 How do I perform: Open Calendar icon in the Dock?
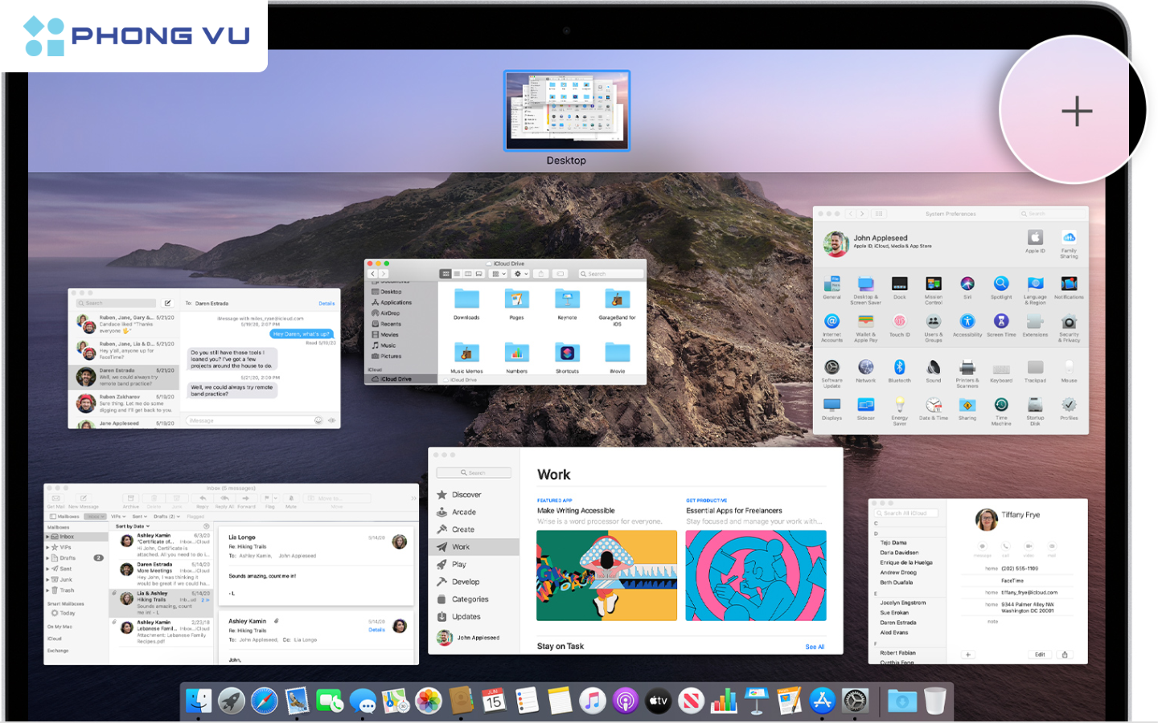coord(494,701)
